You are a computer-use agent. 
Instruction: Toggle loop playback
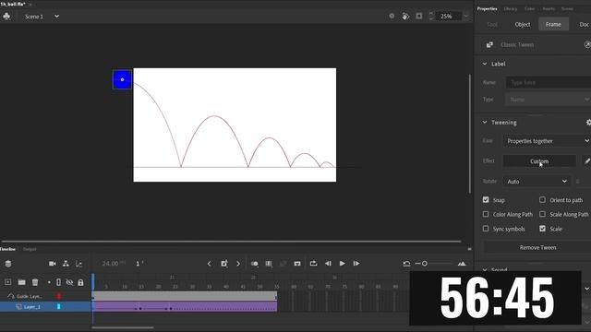click(x=313, y=264)
